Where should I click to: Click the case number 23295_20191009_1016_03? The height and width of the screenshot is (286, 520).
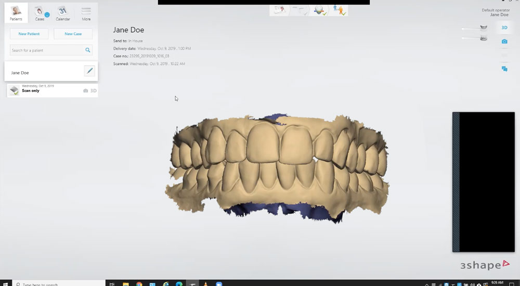(149, 56)
